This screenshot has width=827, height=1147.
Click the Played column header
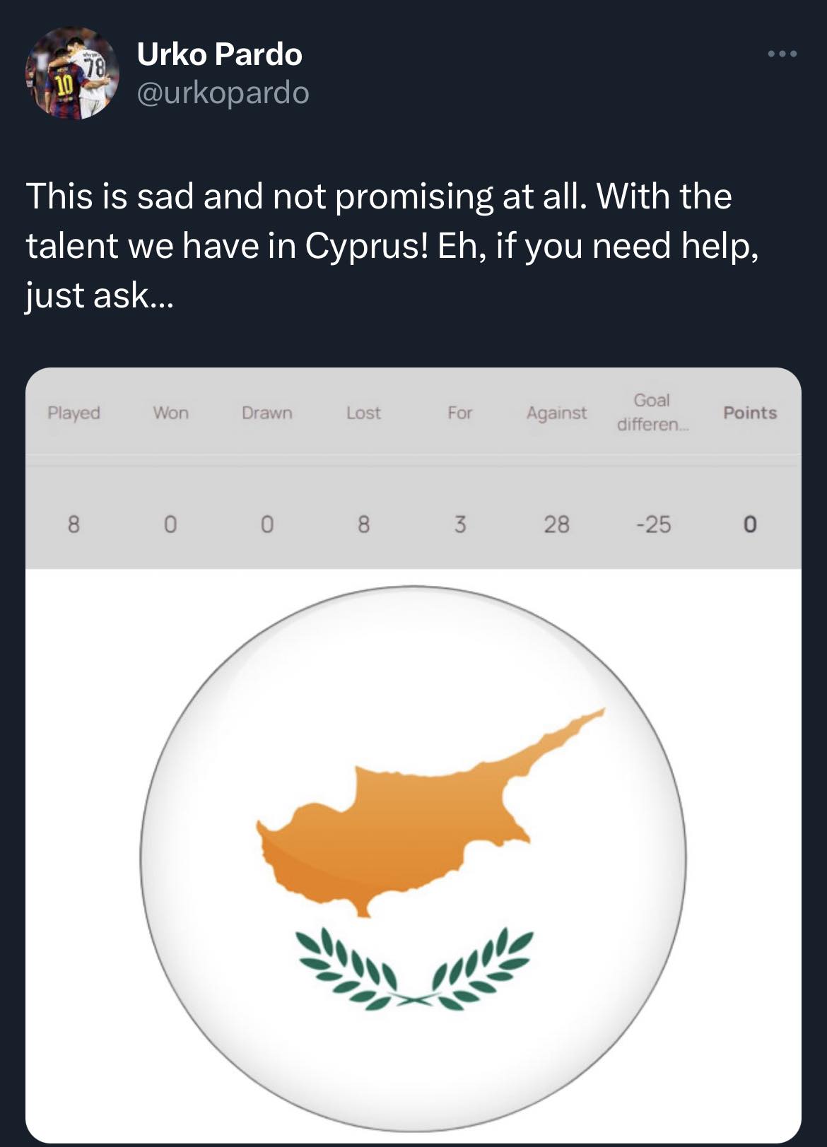coord(74,413)
